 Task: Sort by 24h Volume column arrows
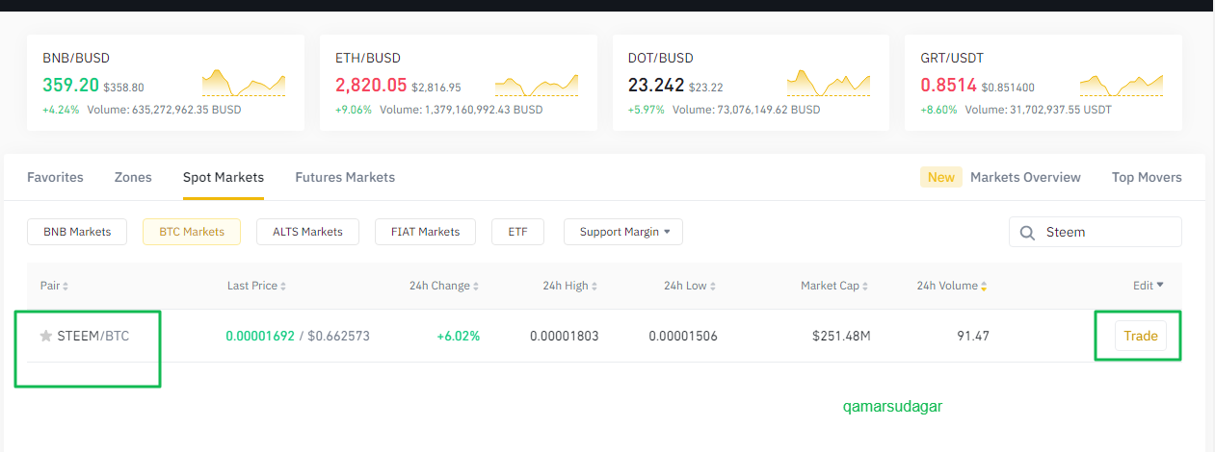click(984, 287)
